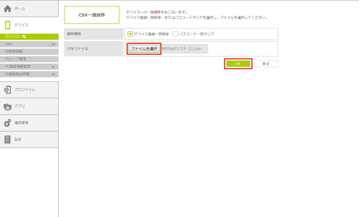Click the Device phone icon

click(x=8, y=25)
